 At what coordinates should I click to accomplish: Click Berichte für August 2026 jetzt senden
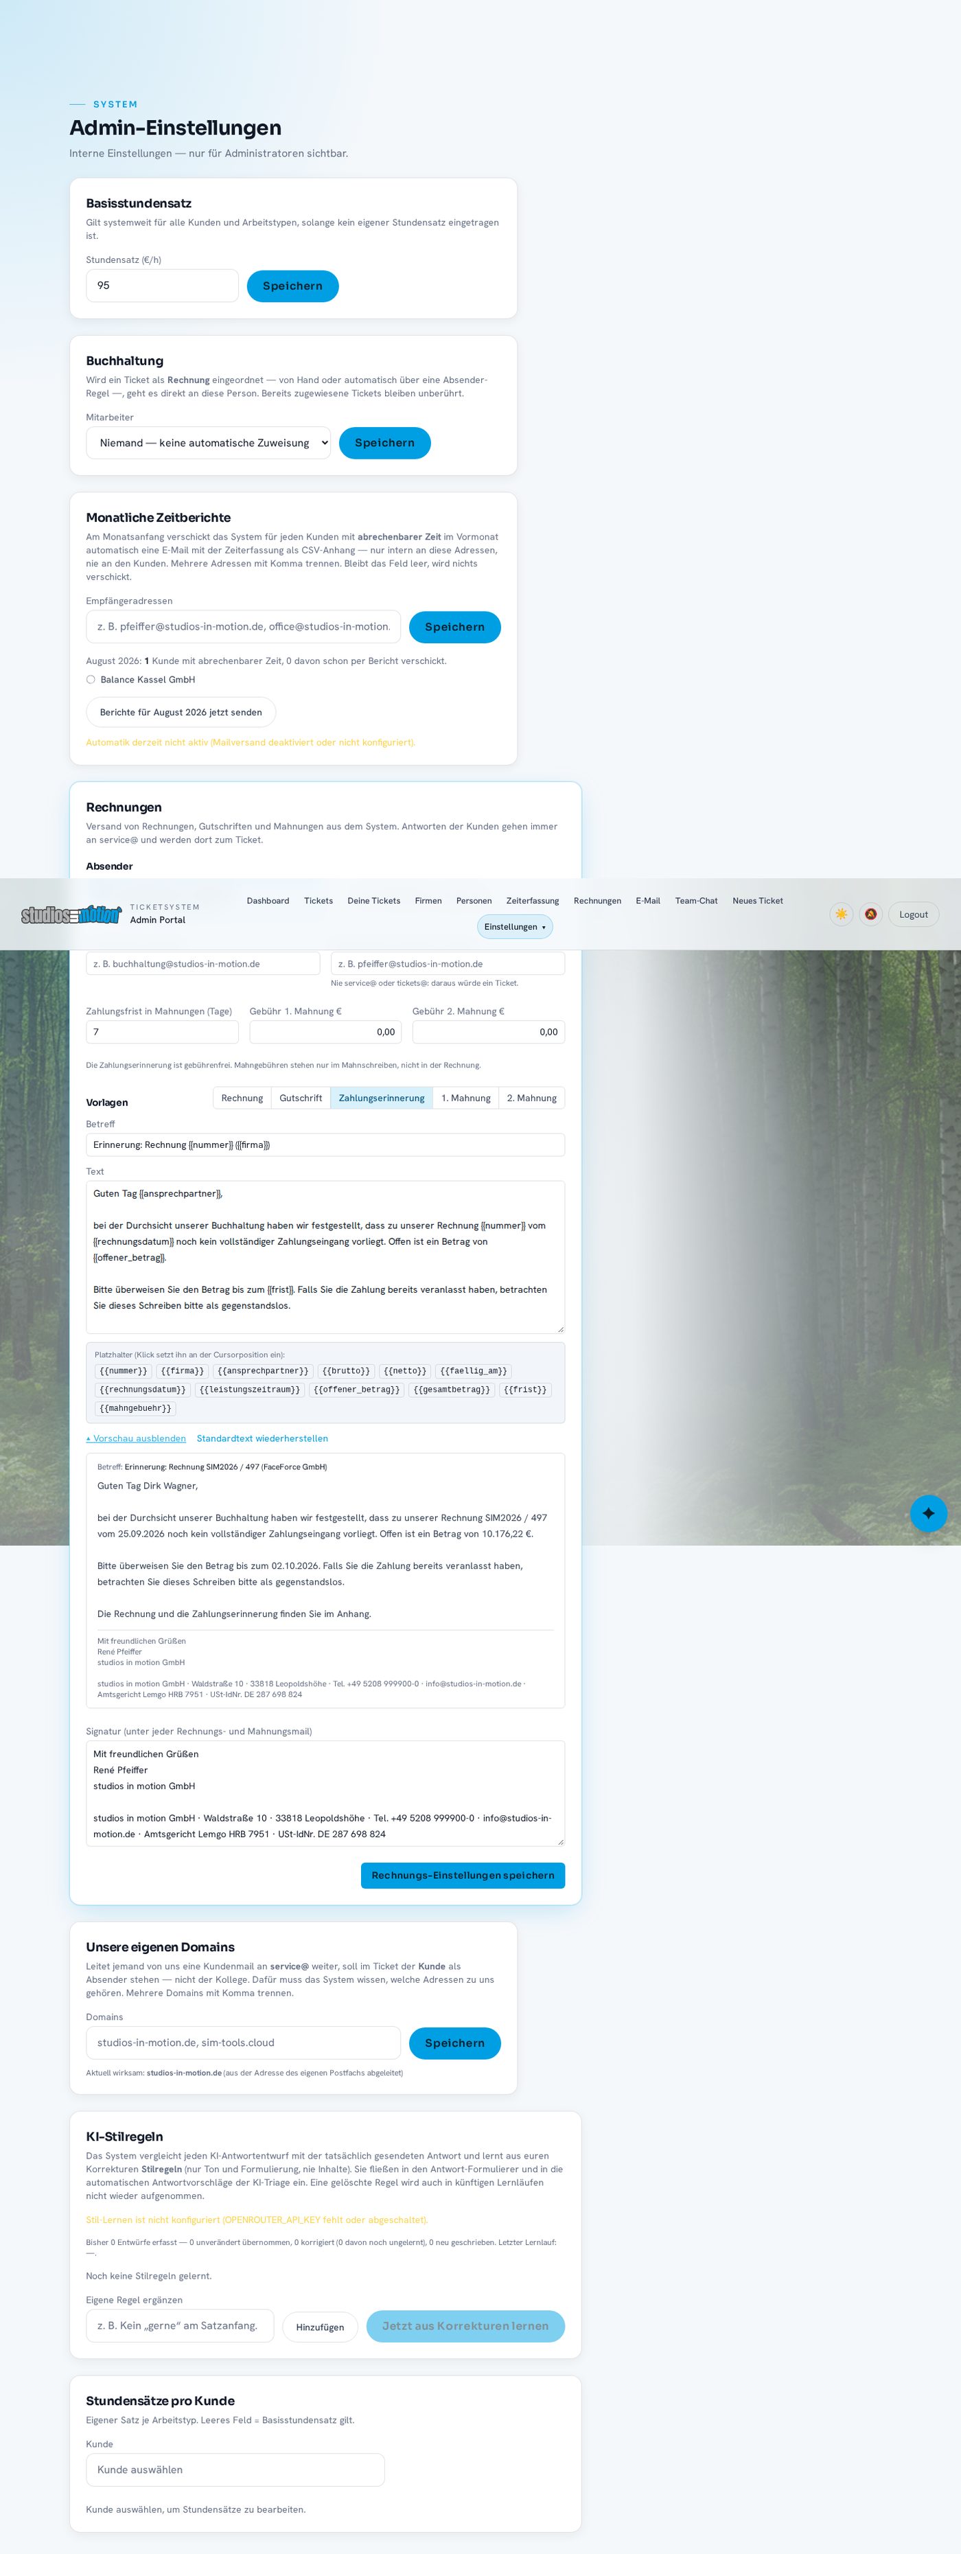[181, 712]
